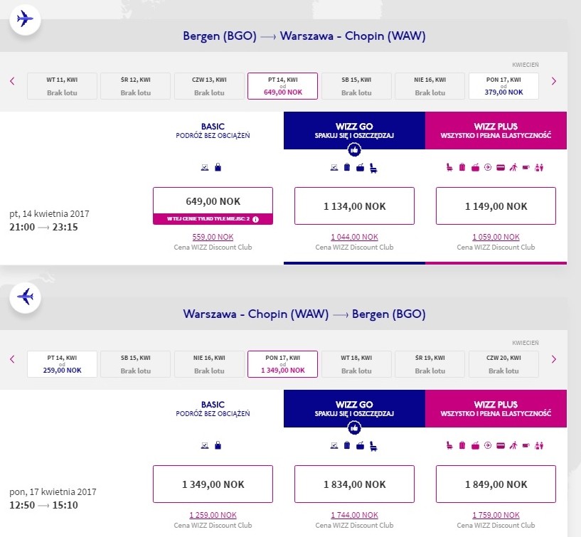Image resolution: width=581 pixels, height=537 pixels.
Task: Pick CZW 13, KWI date tab
Action: (209, 86)
